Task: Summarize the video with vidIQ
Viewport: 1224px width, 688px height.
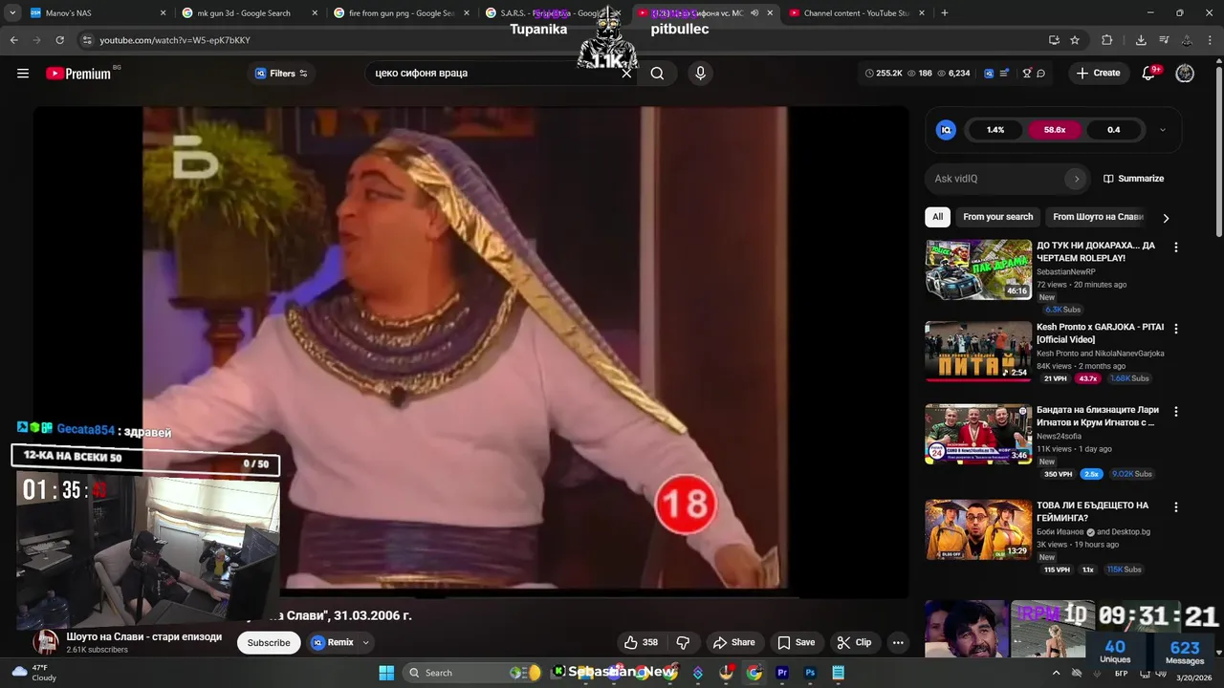Action: point(1134,179)
